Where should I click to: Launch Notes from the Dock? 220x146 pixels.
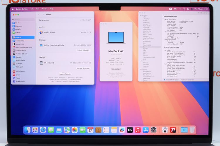[x=114, y=130]
